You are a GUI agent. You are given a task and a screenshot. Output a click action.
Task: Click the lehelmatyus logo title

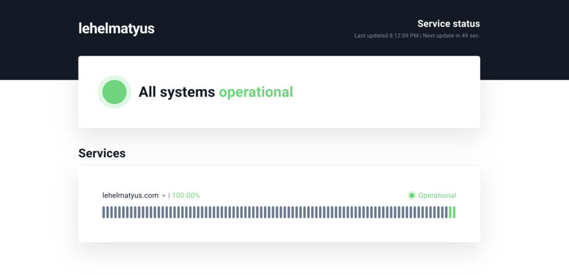[117, 28]
